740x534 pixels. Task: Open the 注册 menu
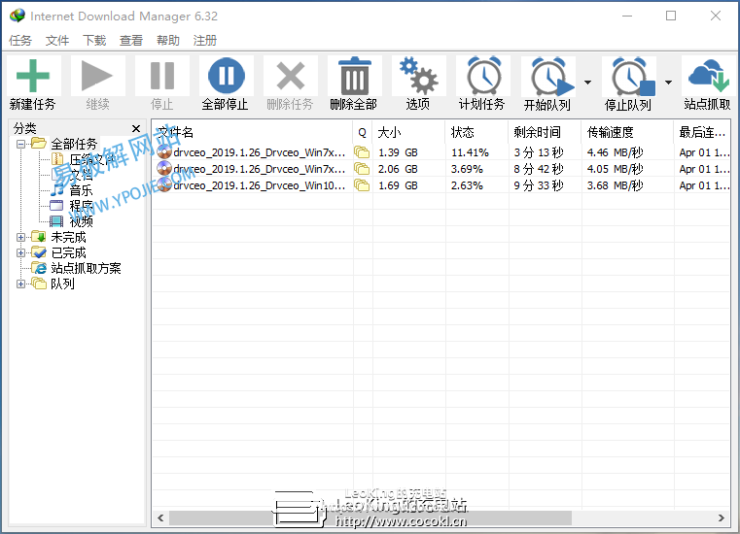[205, 41]
